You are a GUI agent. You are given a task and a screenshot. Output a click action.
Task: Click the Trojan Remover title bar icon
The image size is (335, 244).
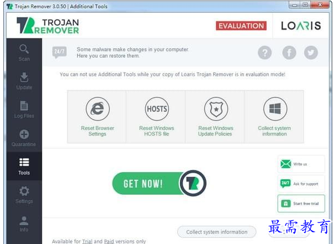tap(10, 7)
